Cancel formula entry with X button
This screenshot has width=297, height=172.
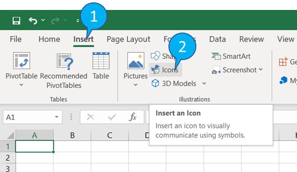[91, 117]
